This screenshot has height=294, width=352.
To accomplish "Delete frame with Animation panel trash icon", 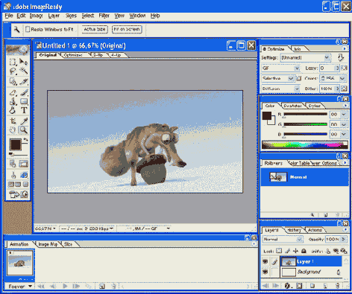I will pos(113,287).
